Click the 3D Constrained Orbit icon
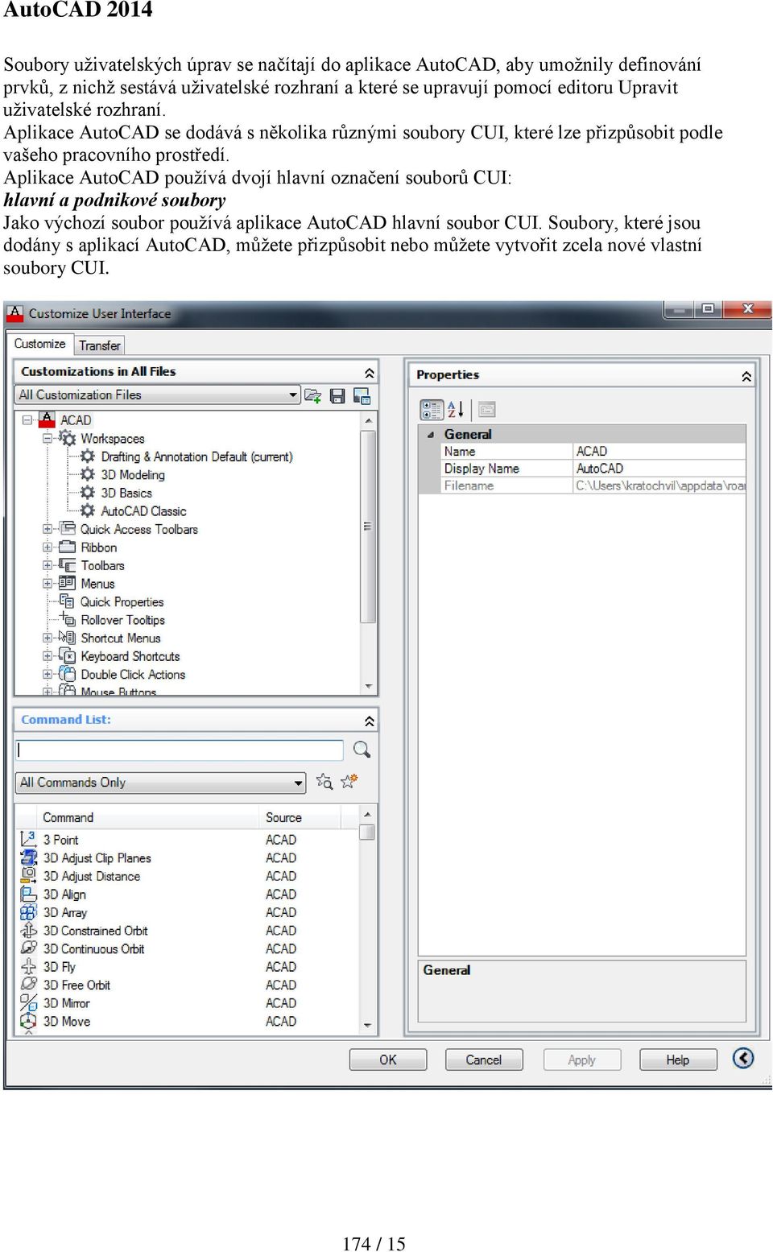773x1252 pixels. pos(28,930)
